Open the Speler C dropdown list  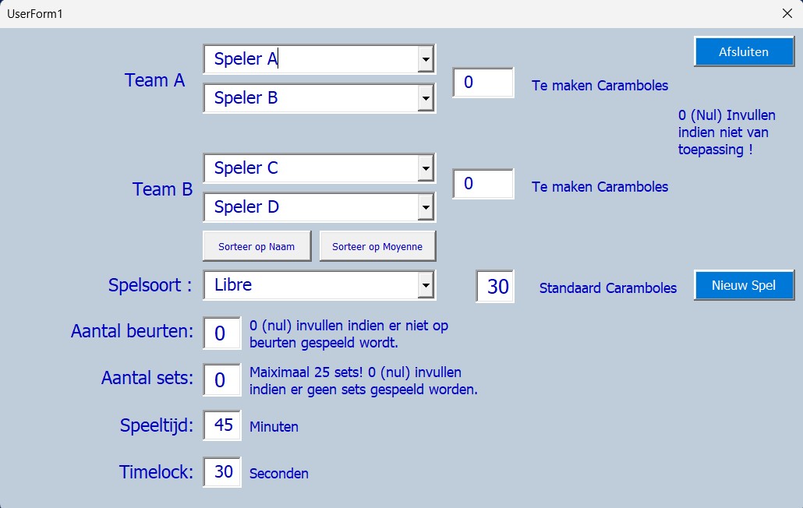[426, 168]
